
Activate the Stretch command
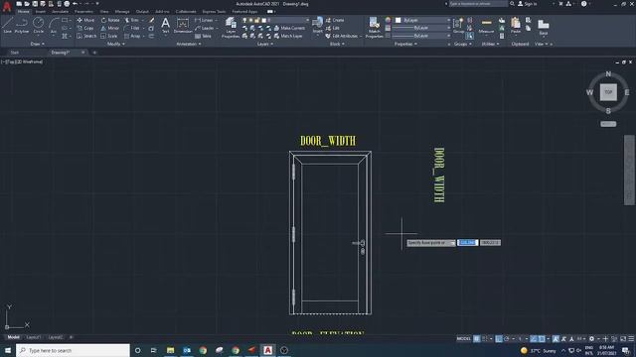coord(86,36)
